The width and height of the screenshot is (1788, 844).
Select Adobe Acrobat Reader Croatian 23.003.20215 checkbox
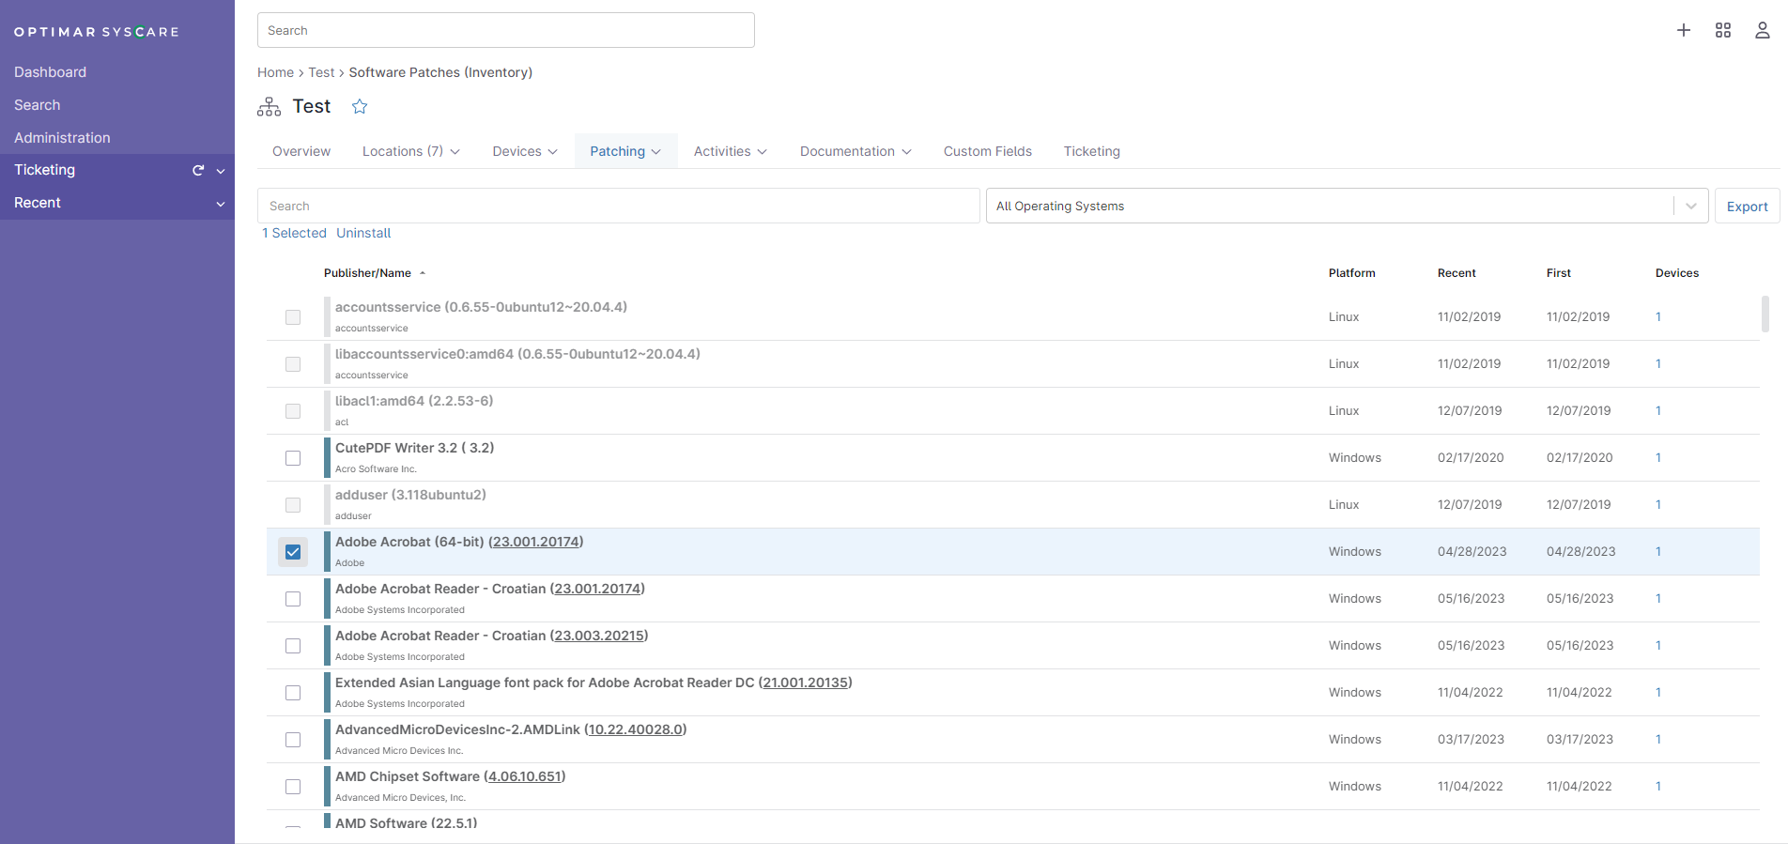pyautogui.click(x=293, y=646)
